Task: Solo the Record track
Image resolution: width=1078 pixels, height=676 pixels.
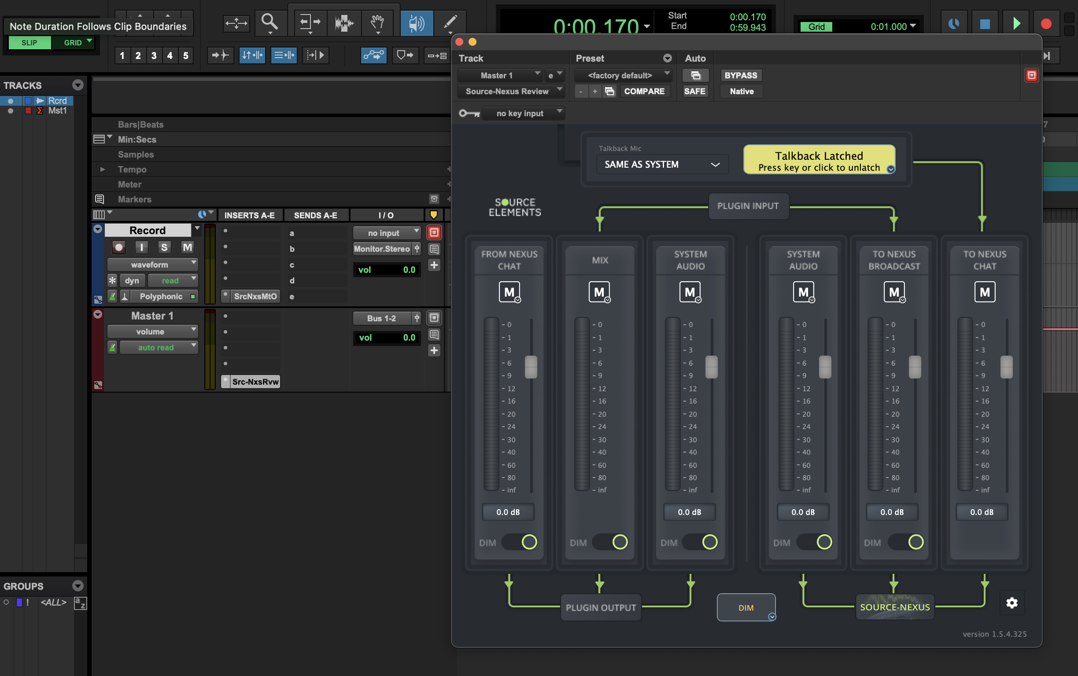Action: [164, 247]
